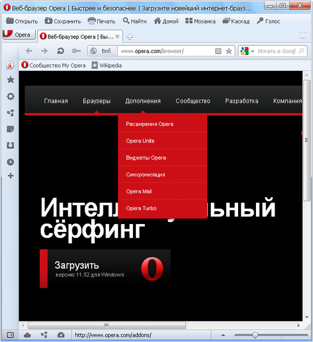Open the zoom options arrow

coord(222,335)
